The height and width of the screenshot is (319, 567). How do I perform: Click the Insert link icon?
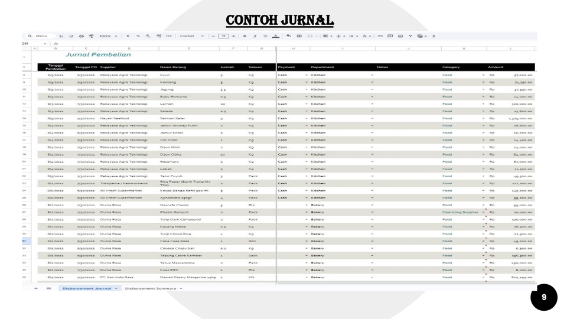[x=380, y=36]
